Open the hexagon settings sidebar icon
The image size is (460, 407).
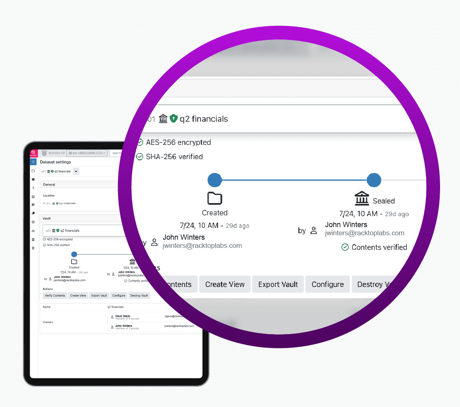point(33,222)
